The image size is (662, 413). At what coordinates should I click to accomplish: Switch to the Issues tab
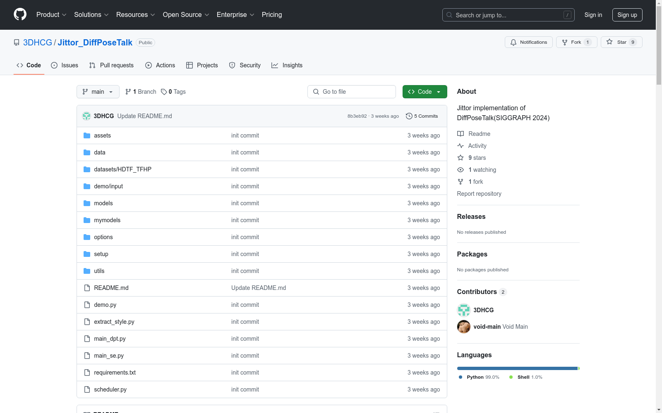[x=65, y=65]
